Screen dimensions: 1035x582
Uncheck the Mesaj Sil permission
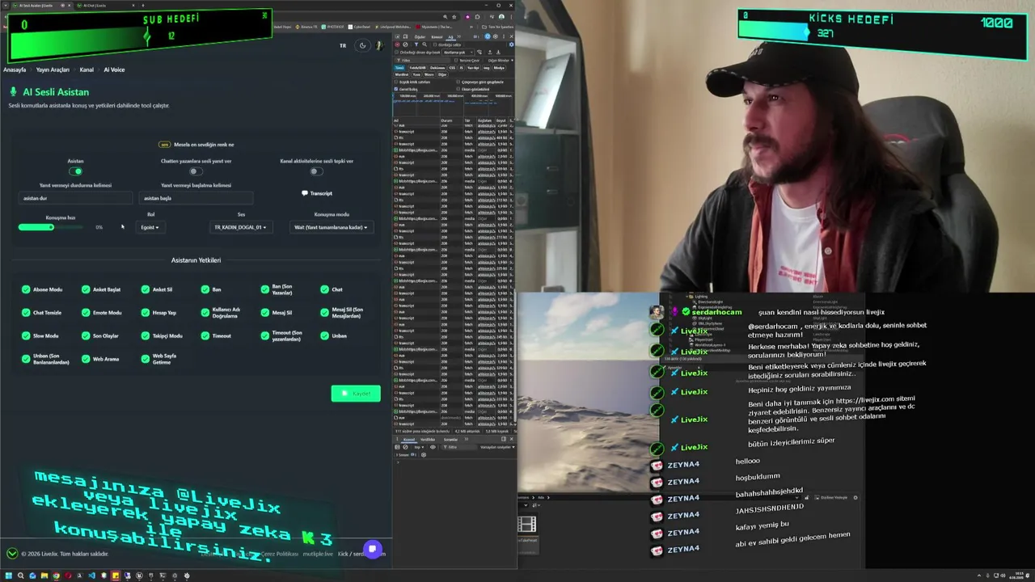[264, 312]
